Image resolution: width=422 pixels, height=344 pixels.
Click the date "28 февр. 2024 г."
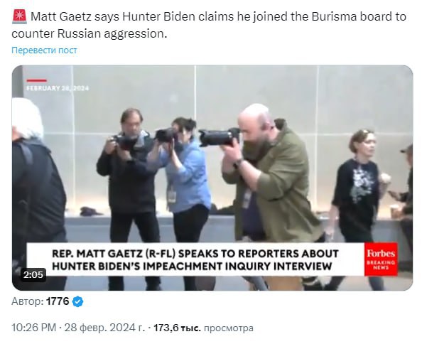(x=104, y=328)
